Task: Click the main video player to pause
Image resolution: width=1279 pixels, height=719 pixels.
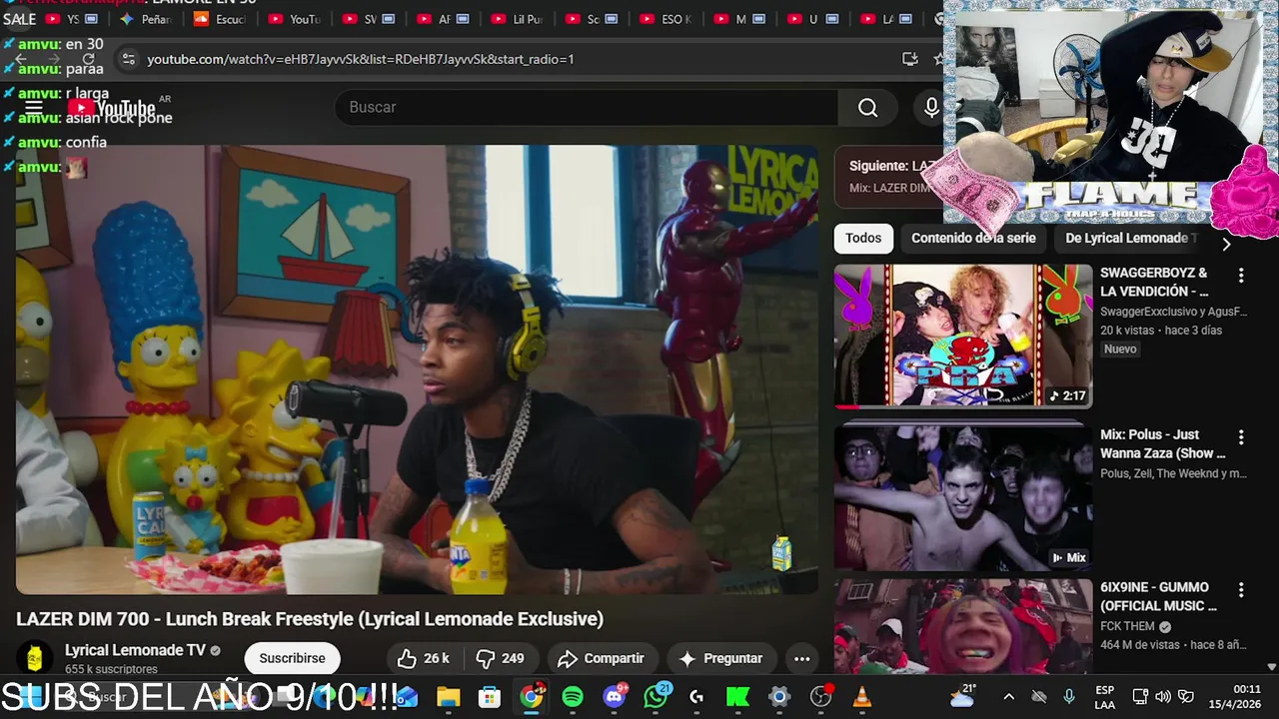Action: click(417, 369)
